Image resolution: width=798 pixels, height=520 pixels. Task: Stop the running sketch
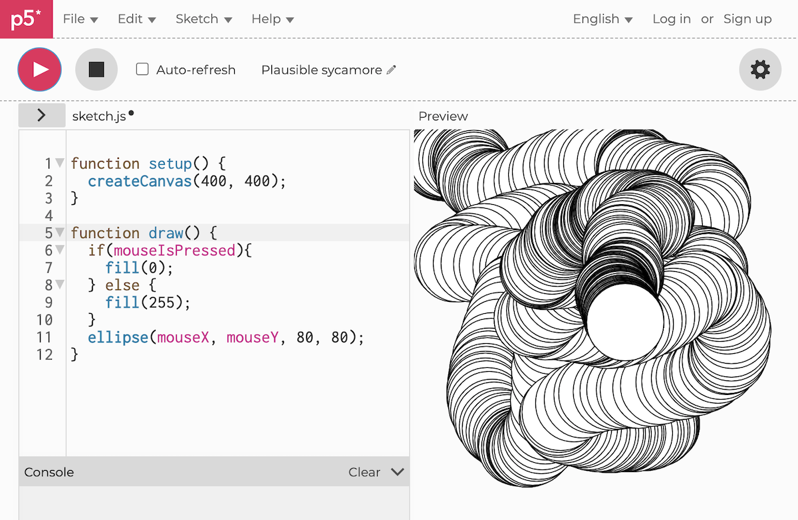pyautogui.click(x=96, y=69)
